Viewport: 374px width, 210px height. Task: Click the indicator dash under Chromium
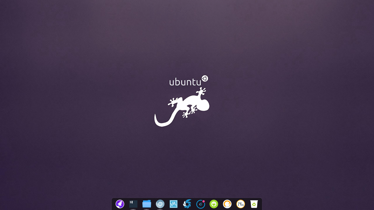point(160,209)
